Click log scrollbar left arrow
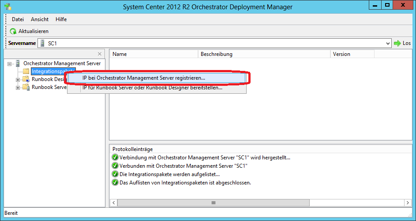The image size is (416, 221). 113,203
